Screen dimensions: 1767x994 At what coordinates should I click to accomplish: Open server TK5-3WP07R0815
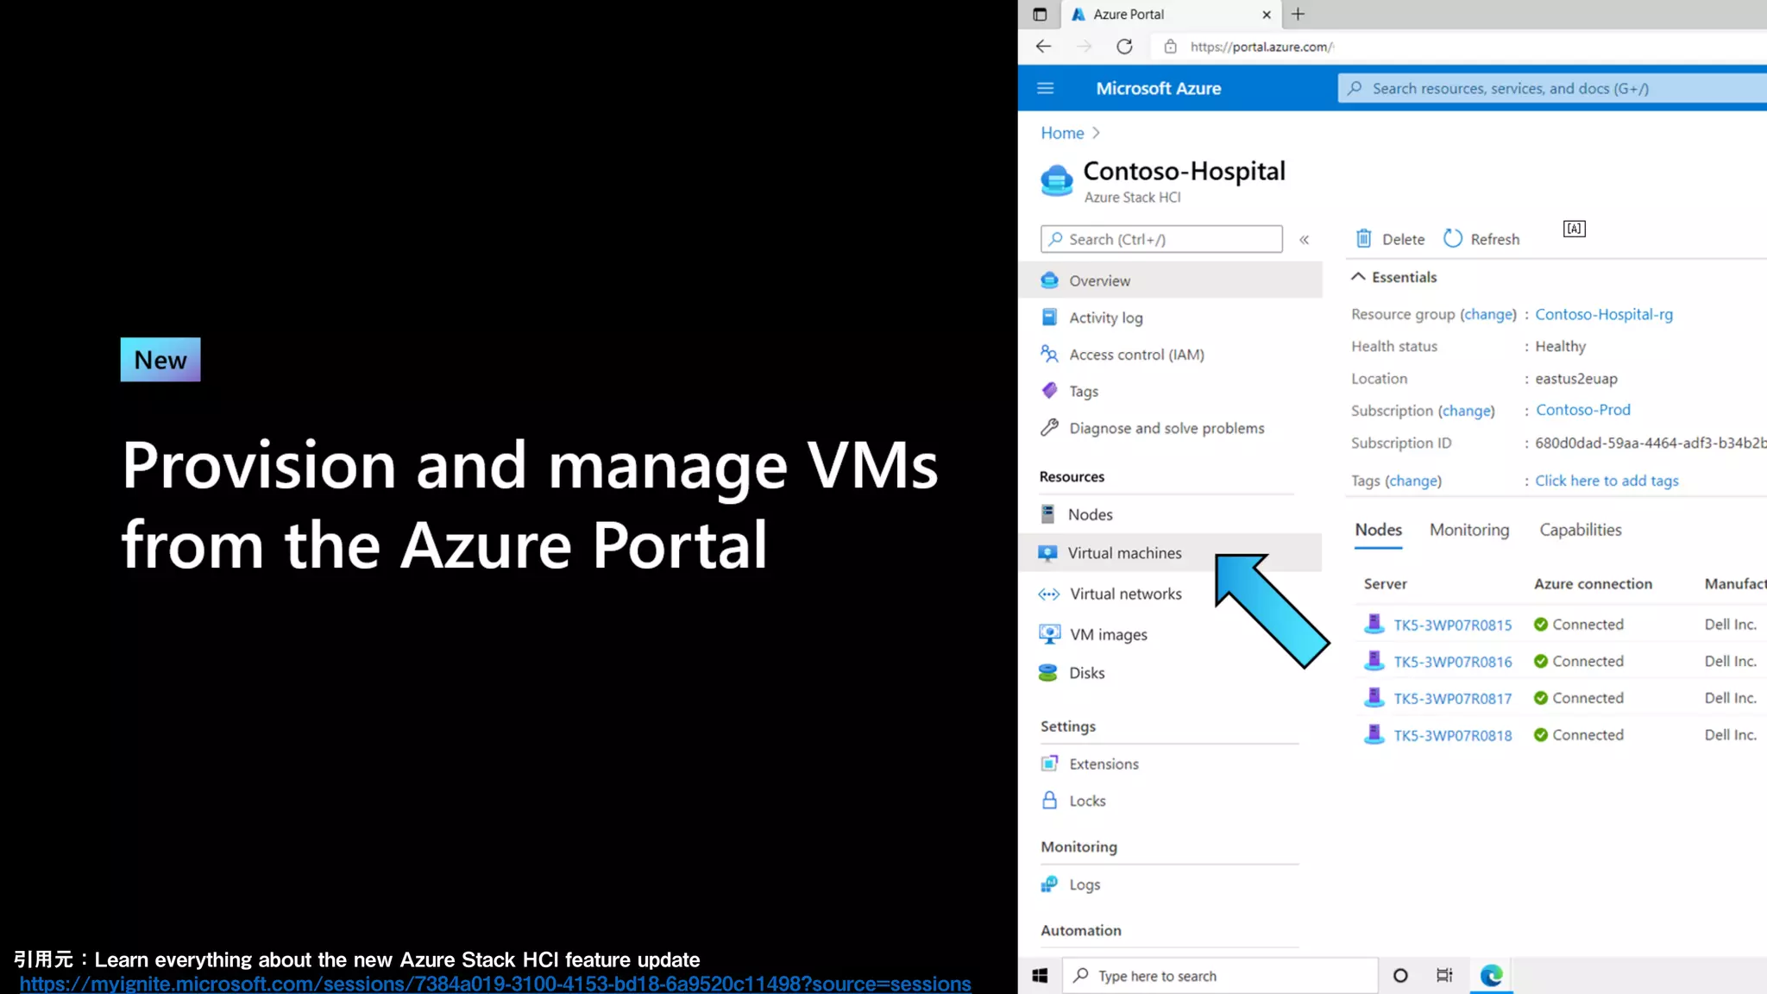point(1453,625)
